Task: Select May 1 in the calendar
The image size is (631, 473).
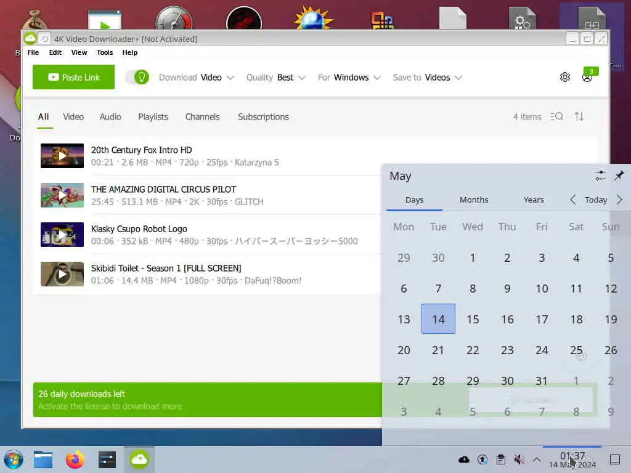Action: click(x=473, y=257)
